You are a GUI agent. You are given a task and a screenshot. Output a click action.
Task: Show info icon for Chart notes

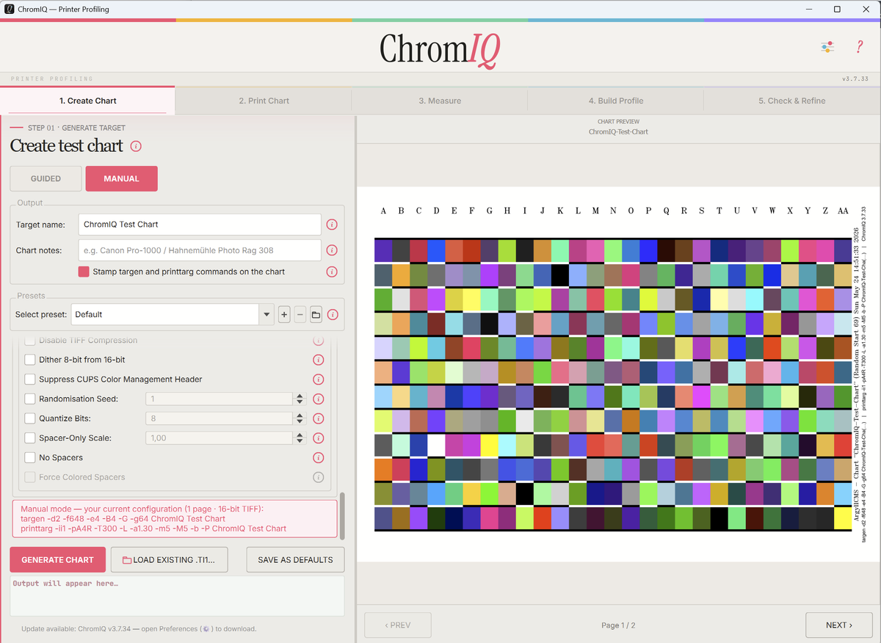pos(332,250)
